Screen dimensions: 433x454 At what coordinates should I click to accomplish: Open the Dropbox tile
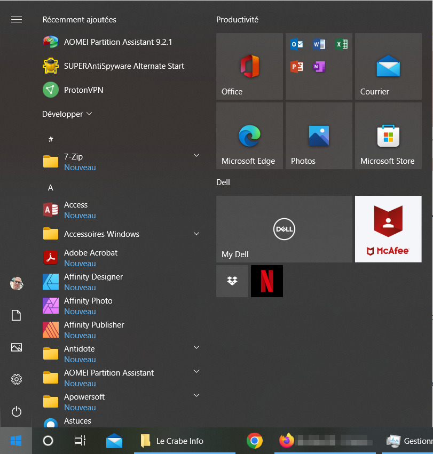(x=232, y=281)
